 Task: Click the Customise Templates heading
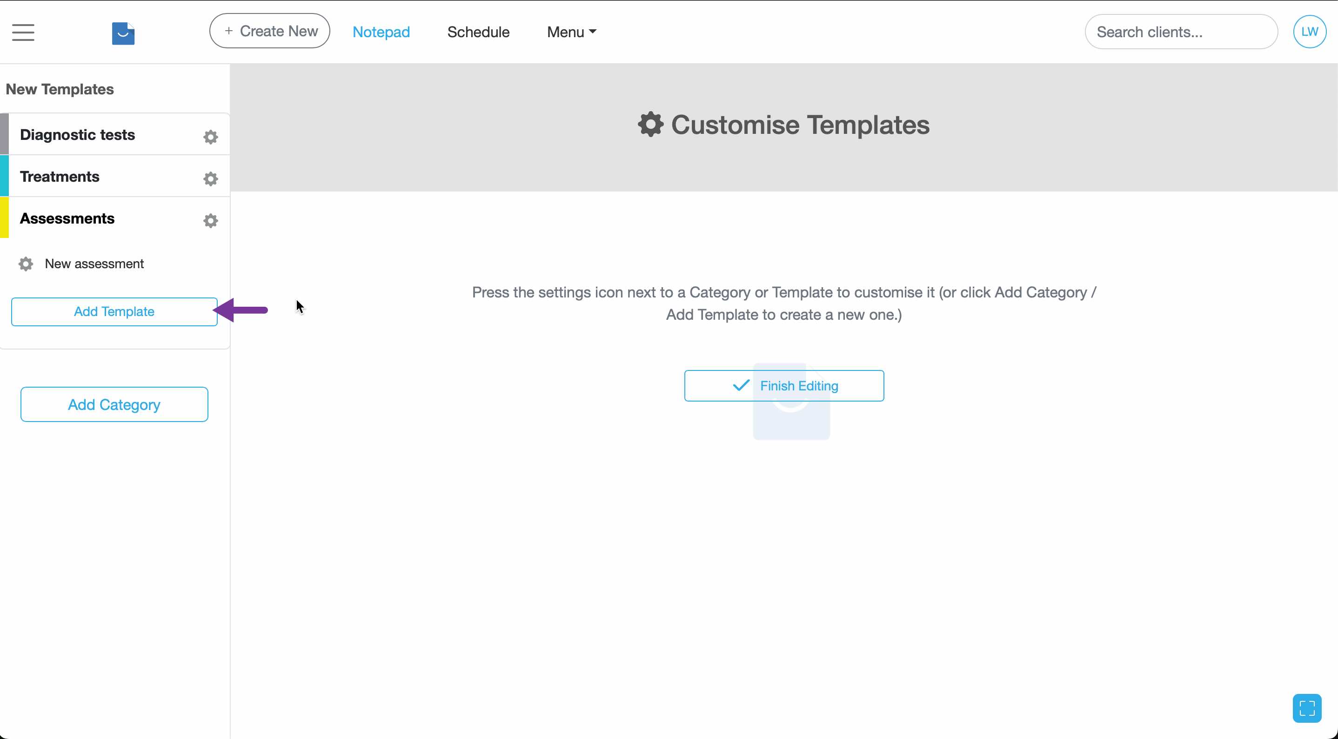pos(784,125)
